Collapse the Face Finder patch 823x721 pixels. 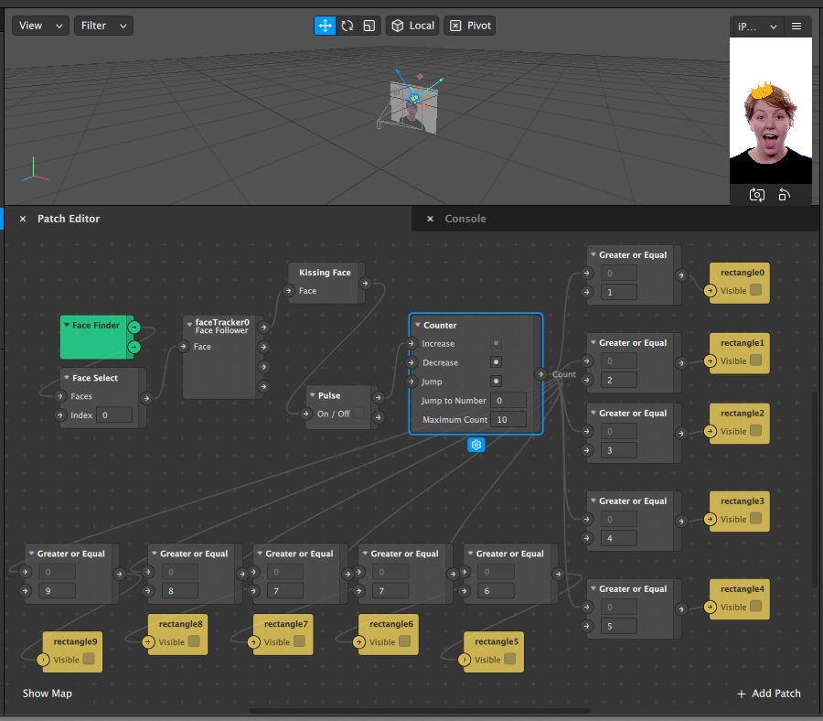65,325
